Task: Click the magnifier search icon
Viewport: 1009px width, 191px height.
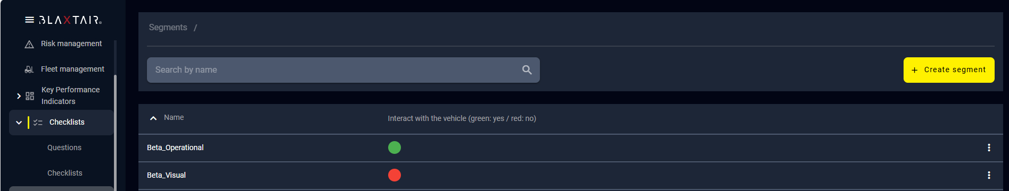Action: pyautogui.click(x=527, y=70)
